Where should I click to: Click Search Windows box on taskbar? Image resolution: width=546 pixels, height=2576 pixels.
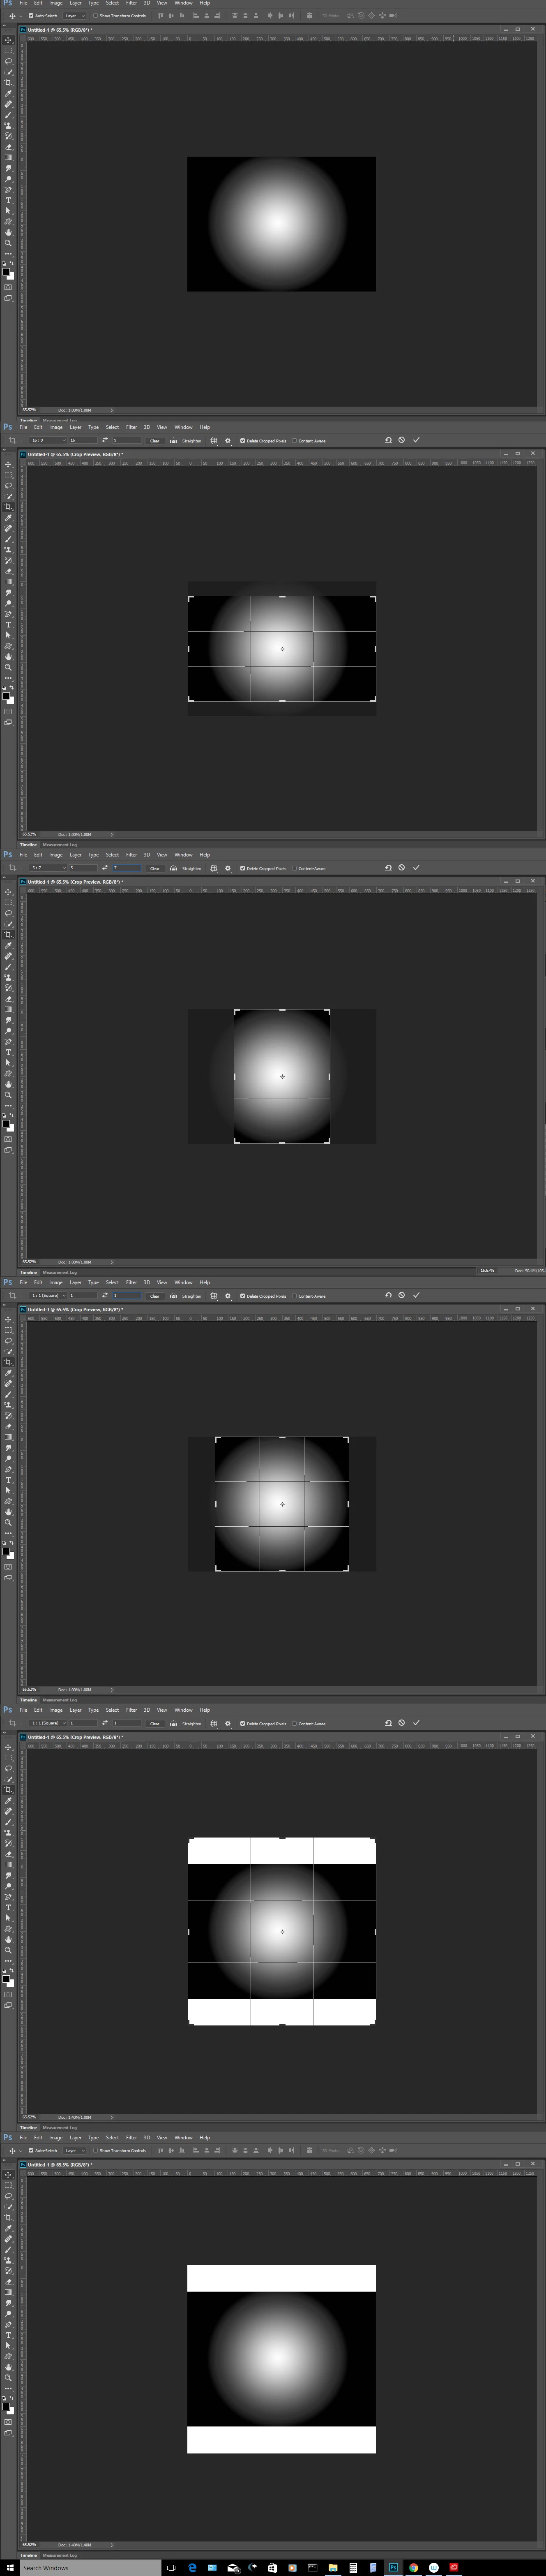[90, 2568]
